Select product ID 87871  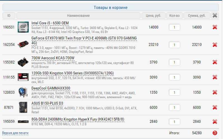point(9,107)
